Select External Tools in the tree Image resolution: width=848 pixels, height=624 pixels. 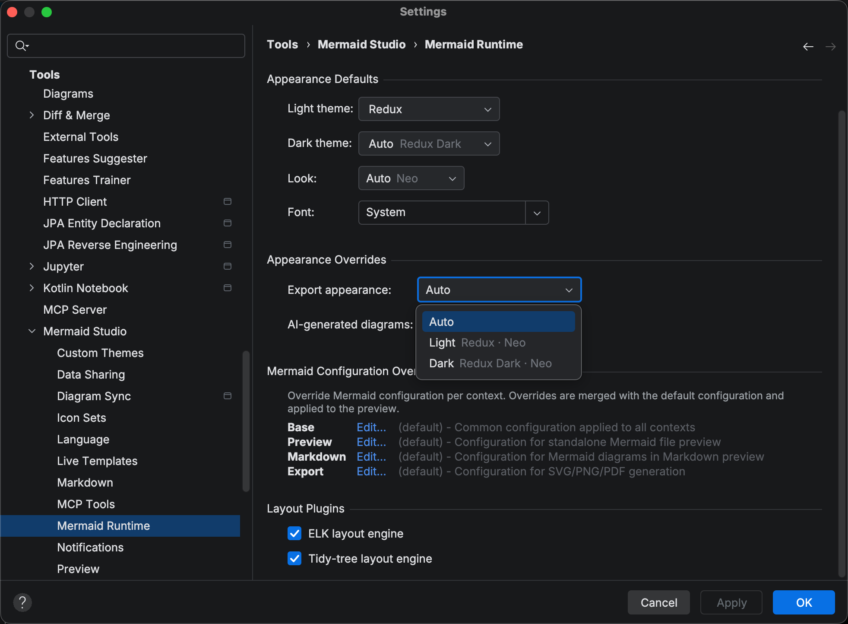pyautogui.click(x=81, y=137)
